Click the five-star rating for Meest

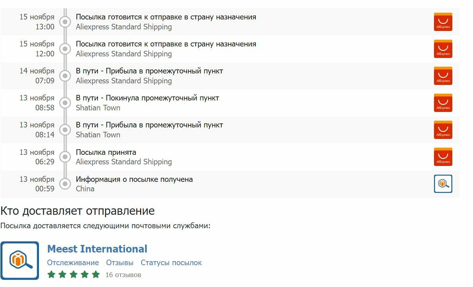tap(73, 274)
